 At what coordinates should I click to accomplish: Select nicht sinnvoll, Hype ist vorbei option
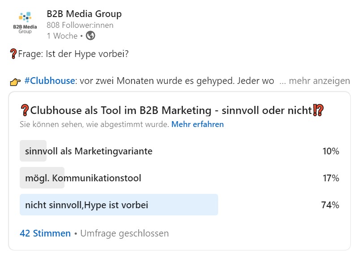(x=86, y=205)
